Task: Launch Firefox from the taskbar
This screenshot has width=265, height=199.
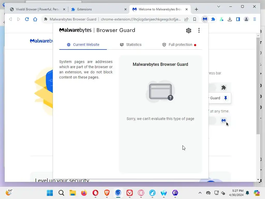Action: [x=84, y=193]
